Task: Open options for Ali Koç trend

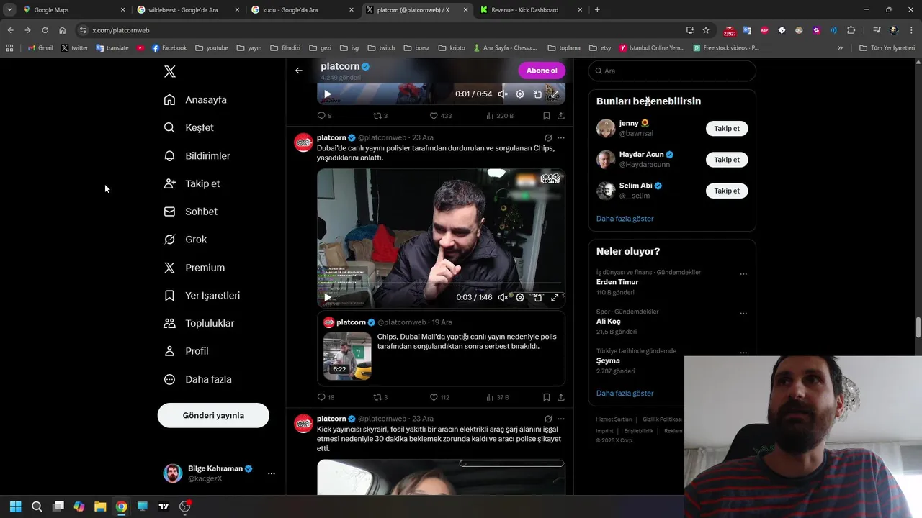Action: tap(743, 314)
